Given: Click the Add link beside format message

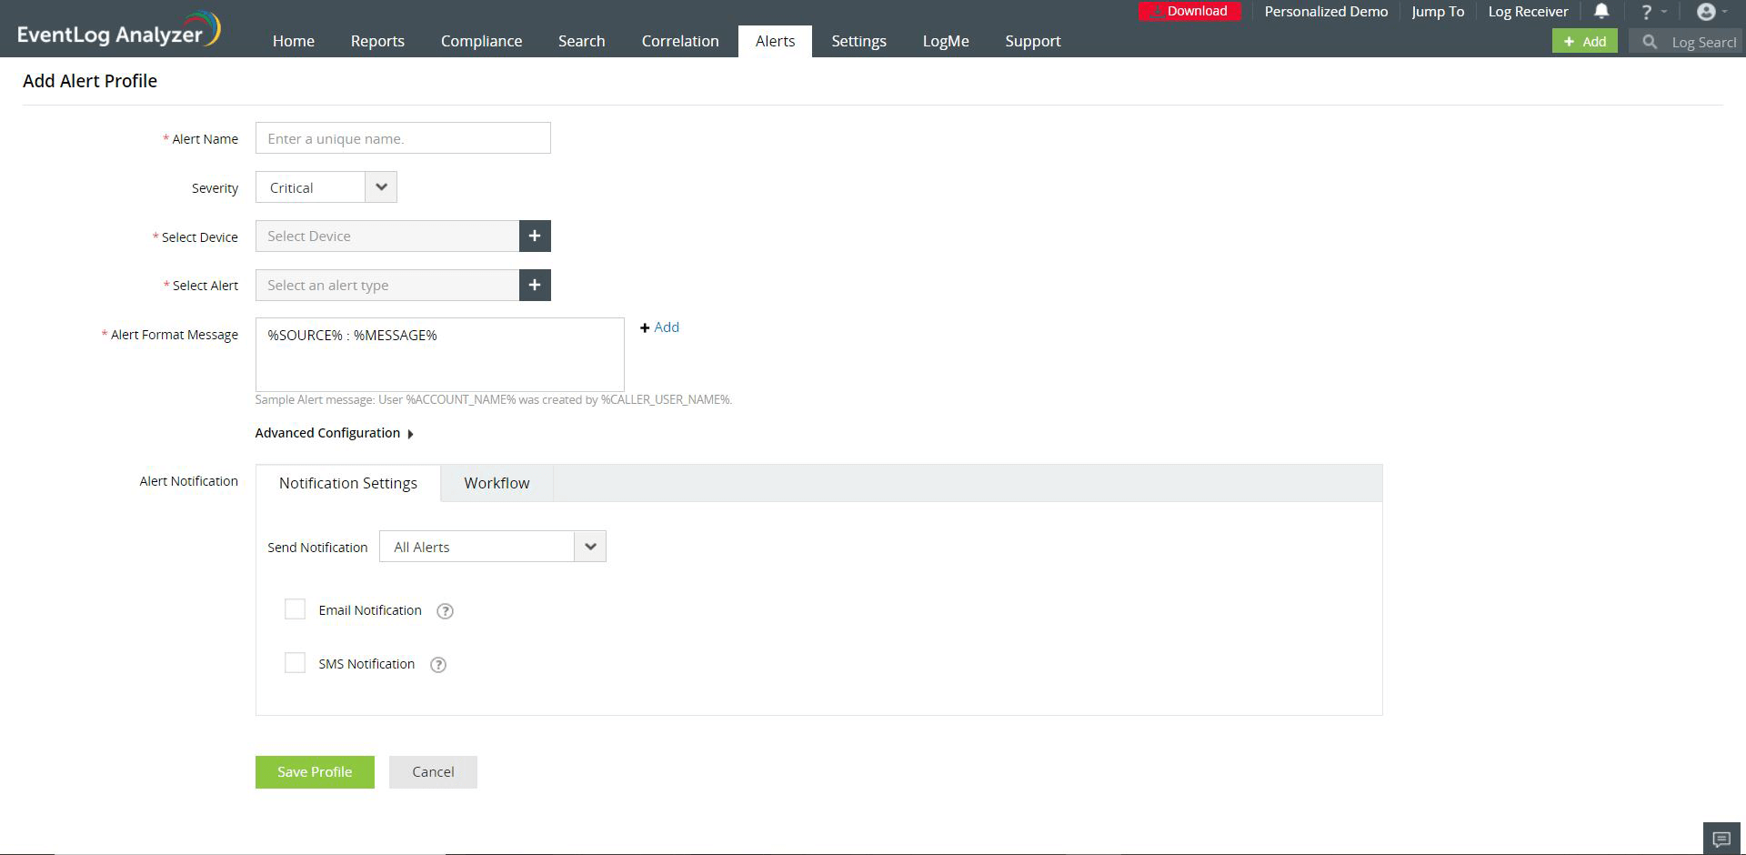Looking at the screenshot, I should (659, 327).
